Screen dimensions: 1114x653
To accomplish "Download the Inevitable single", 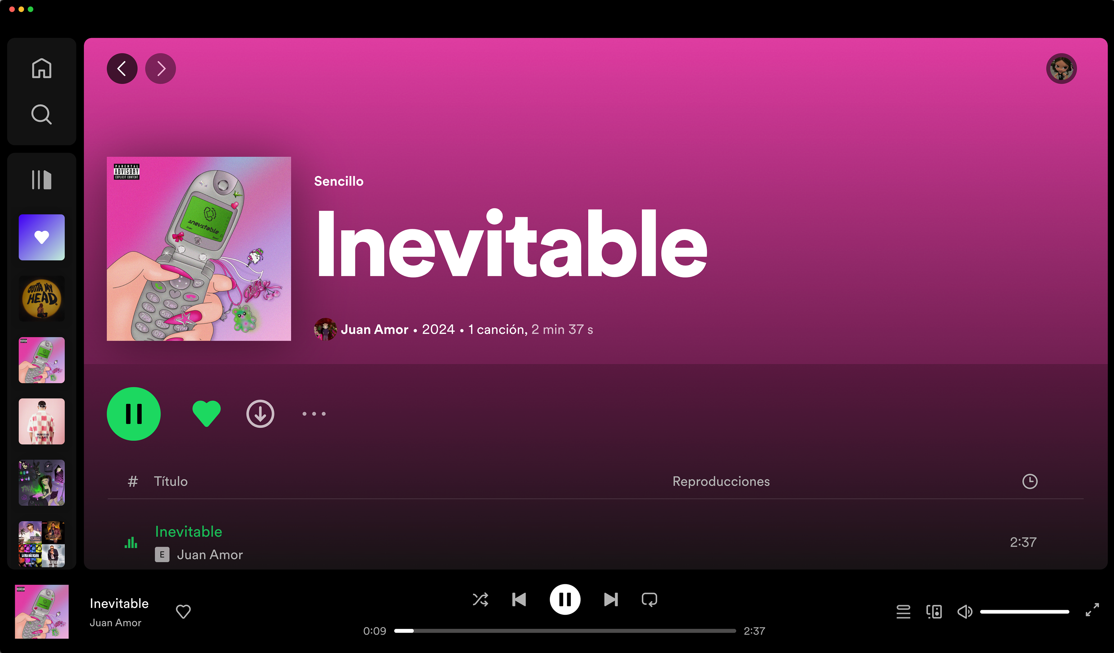I will [260, 414].
